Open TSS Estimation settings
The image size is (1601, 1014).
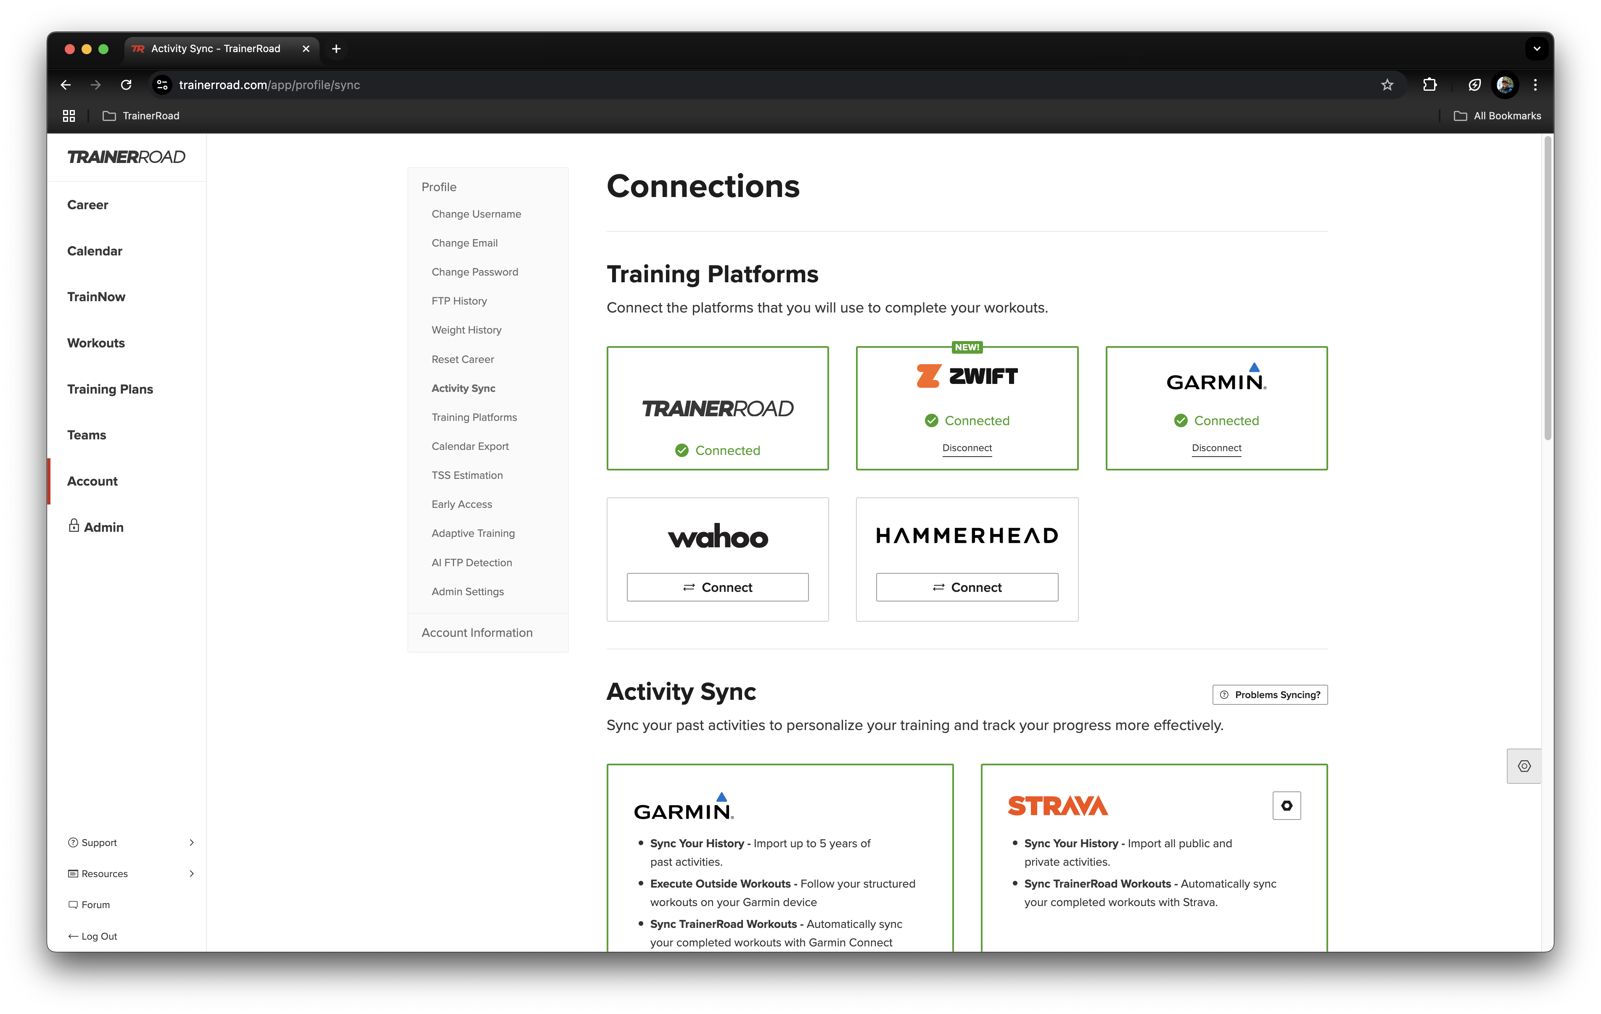pos(467,475)
